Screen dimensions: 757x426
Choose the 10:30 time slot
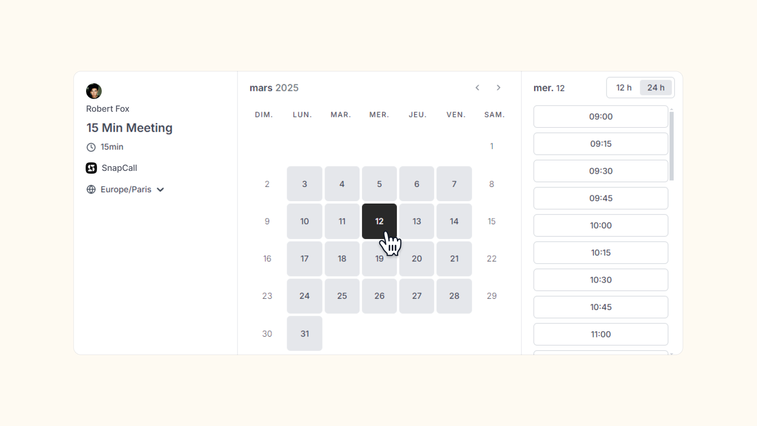(601, 280)
